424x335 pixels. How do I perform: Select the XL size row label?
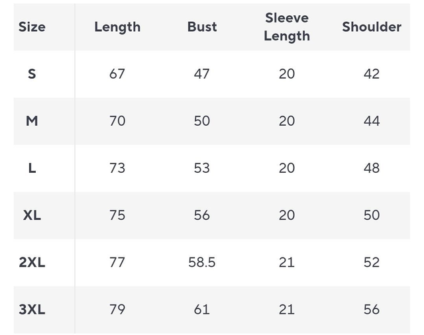[x=32, y=215]
